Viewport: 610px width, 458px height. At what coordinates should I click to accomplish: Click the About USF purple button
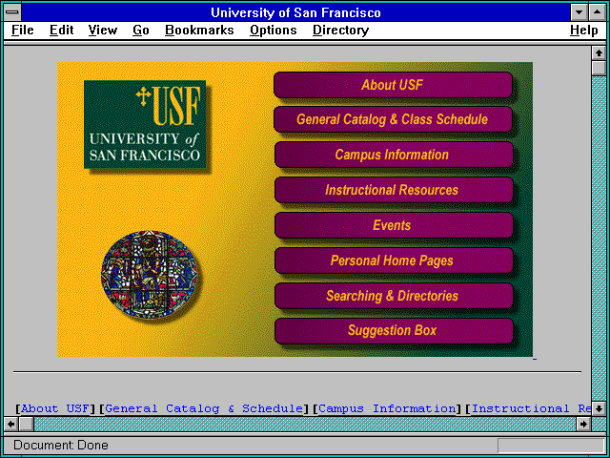(393, 85)
